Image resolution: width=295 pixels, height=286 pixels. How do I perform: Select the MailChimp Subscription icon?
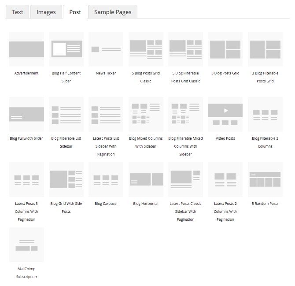26,245
